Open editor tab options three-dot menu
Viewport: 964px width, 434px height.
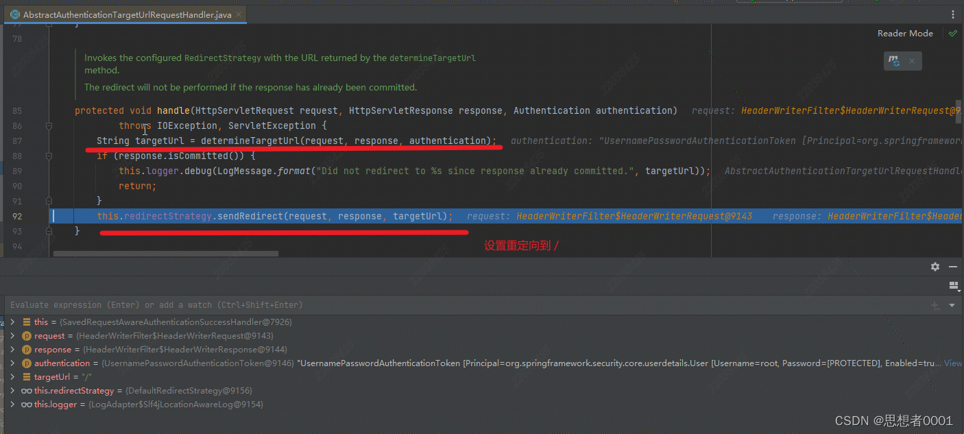click(x=952, y=14)
